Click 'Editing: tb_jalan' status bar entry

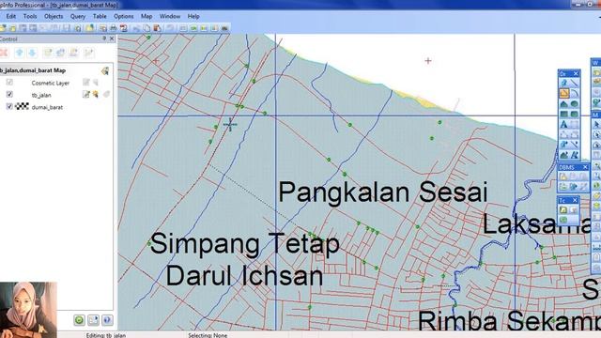pos(106,335)
